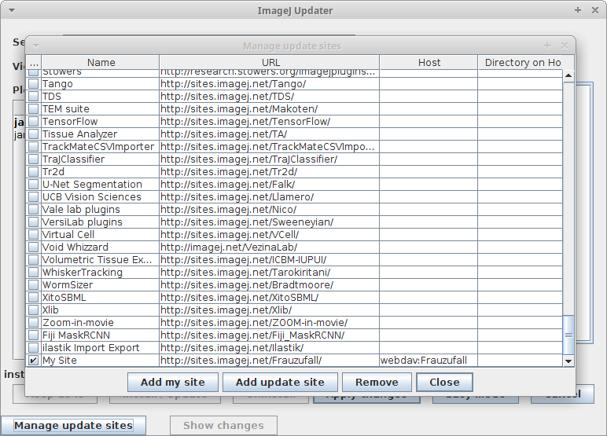607x436 pixels.
Task: Select the WormSizer name cell
Action: click(101, 284)
